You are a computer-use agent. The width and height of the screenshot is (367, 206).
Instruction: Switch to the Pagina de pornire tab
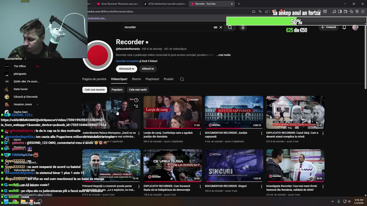94,79
